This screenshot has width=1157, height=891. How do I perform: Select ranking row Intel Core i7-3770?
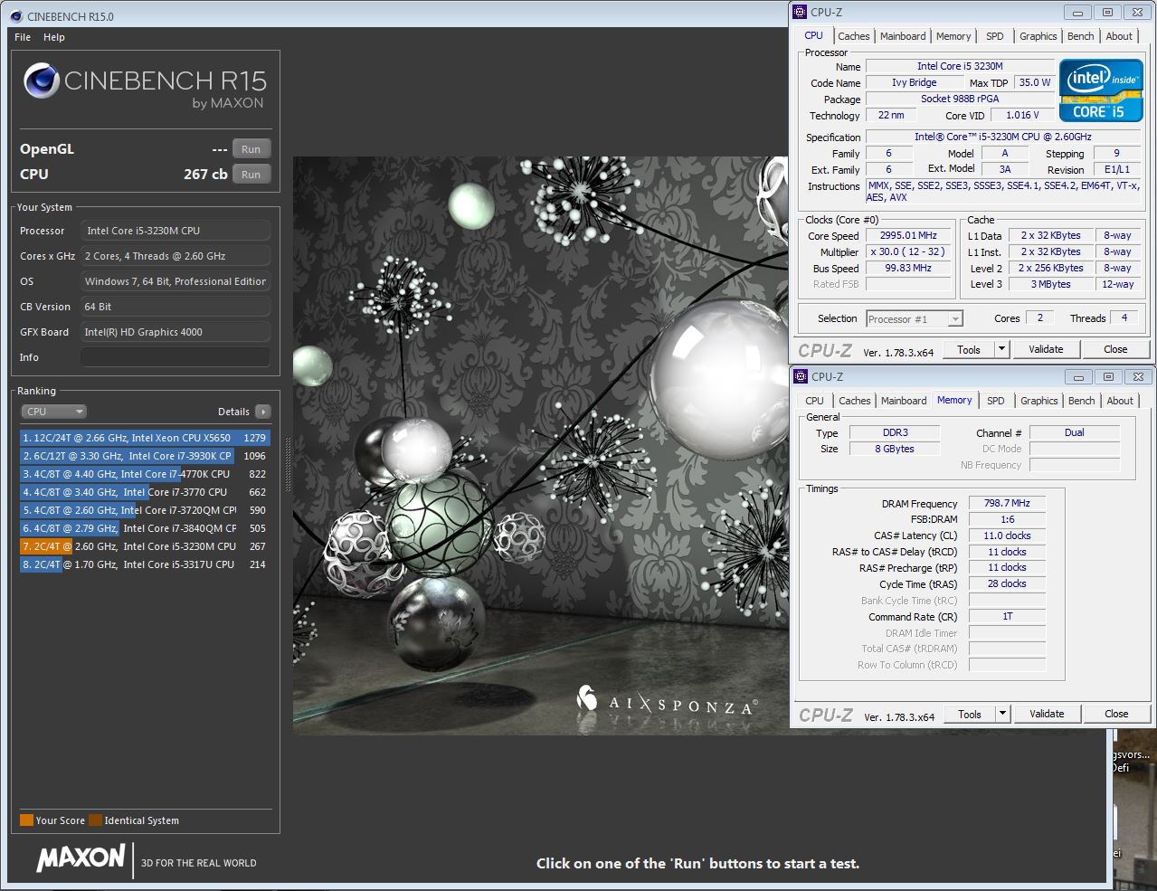tap(145, 492)
